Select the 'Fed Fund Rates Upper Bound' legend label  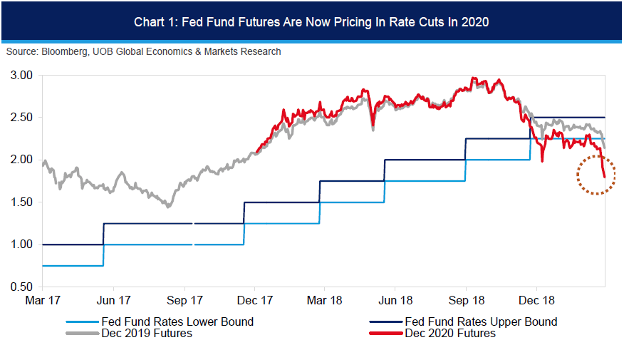[x=480, y=322]
